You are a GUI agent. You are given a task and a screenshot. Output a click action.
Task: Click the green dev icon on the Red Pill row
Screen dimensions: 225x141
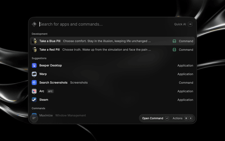(x=174, y=50)
